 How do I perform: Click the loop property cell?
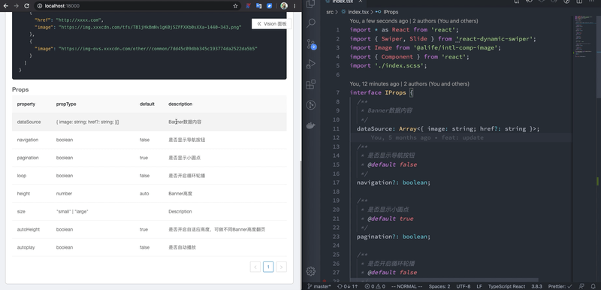pyautogui.click(x=22, y=176)
